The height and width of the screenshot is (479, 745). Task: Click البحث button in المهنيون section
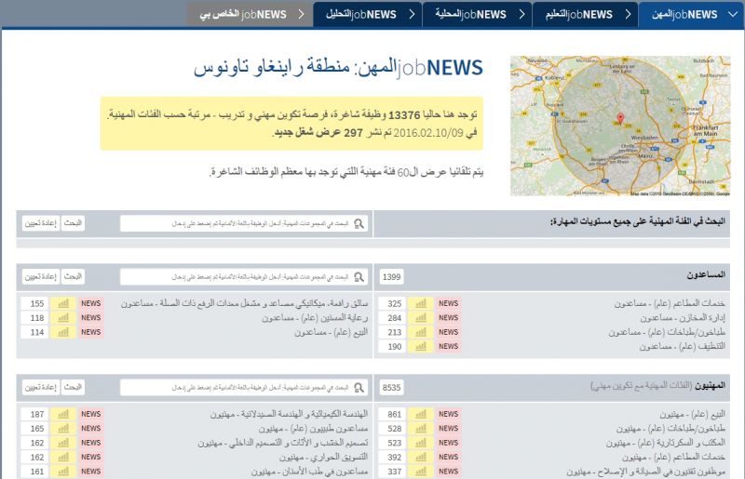(73, 387)
